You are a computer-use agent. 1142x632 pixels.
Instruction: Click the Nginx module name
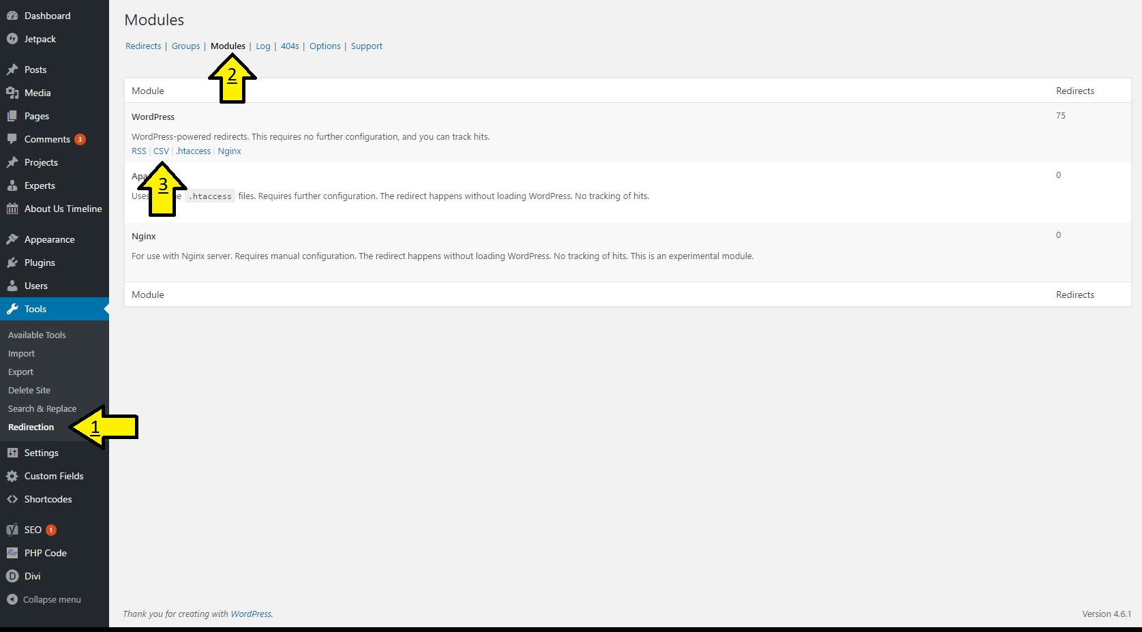pos(144,236)
